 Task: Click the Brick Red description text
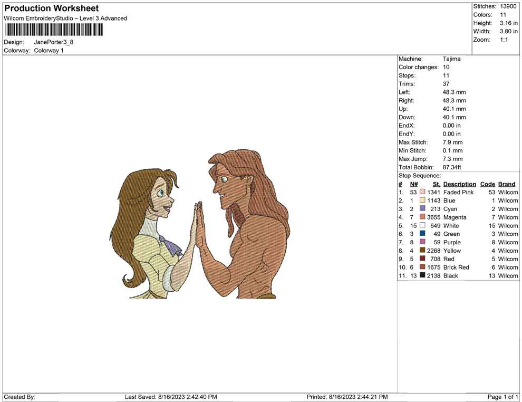456,267
